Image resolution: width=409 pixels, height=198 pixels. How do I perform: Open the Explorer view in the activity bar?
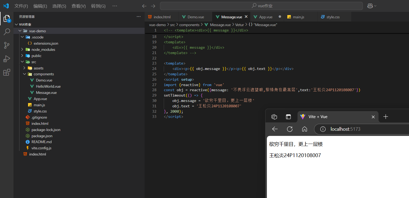pyautogui.click(x=7, y=19)
